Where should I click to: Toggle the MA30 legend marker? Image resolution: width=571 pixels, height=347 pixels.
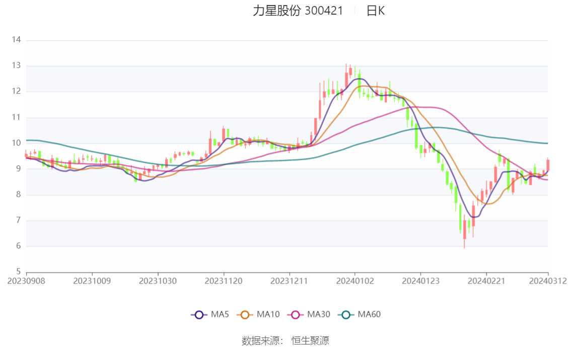coord(296,315)
